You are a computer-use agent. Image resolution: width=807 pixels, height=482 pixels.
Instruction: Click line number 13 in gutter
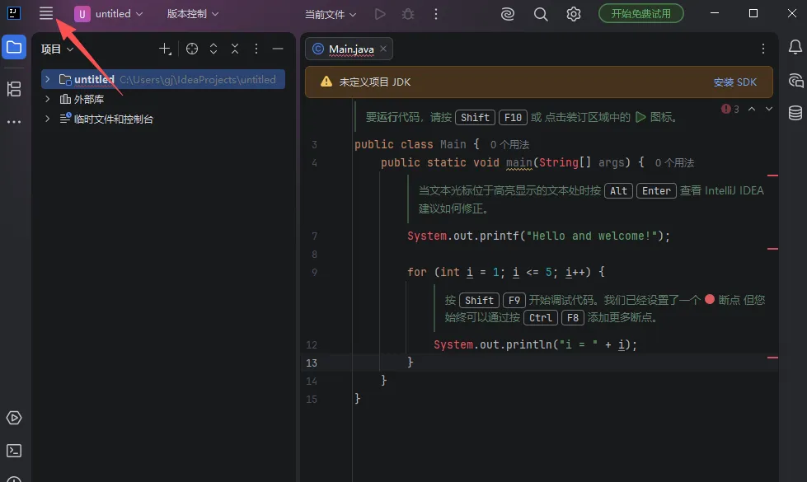[312, 363]
